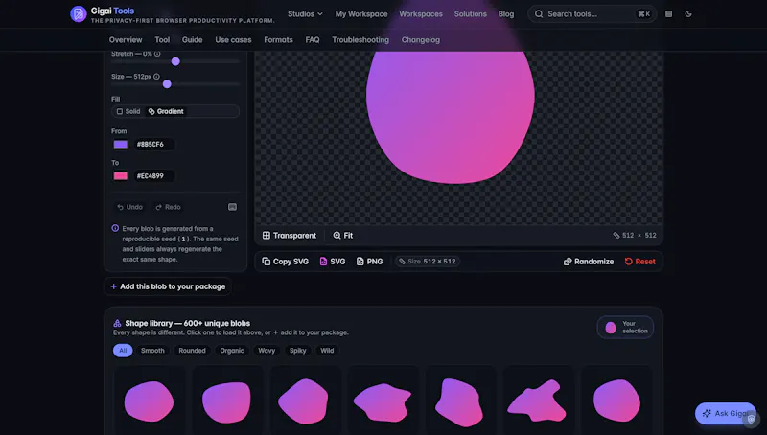The width and height of the screenshot is (767, 435).
Task: Open the Workspaces menu item
Action: [x=421, y=14]
